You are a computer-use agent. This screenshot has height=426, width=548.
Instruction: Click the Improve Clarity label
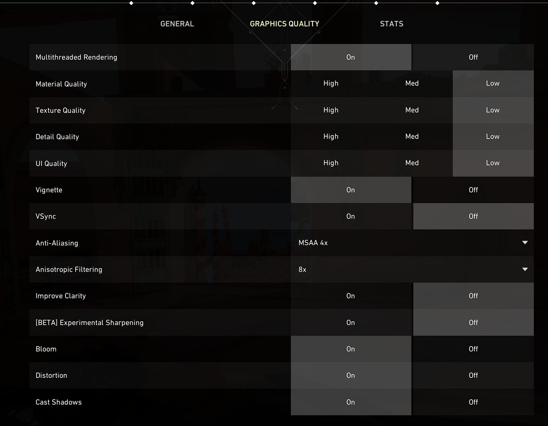pyautogui.click(x=61, y=296)
